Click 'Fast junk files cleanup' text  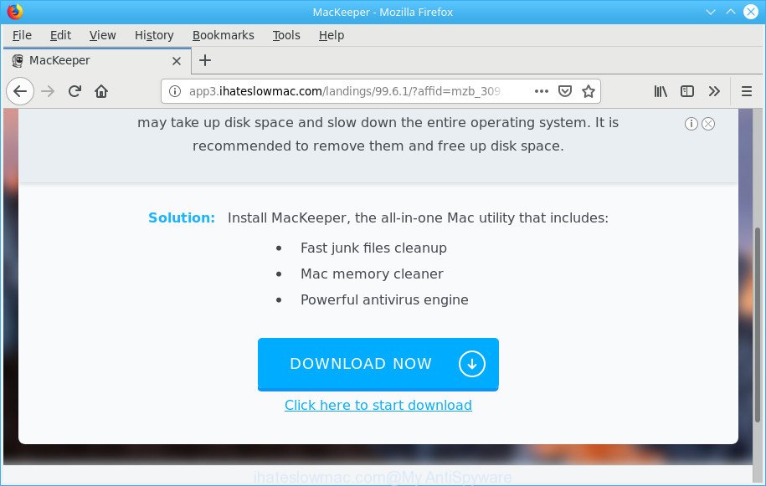373,248
